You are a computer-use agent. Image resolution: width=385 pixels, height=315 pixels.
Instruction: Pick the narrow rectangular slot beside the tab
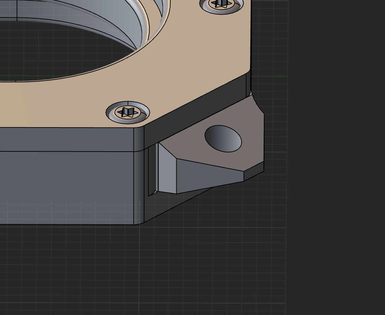click(x=152, y=171)
